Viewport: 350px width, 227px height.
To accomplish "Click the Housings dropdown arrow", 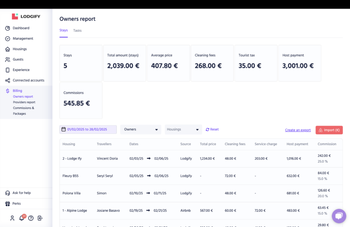I will [x=197, y=130].
